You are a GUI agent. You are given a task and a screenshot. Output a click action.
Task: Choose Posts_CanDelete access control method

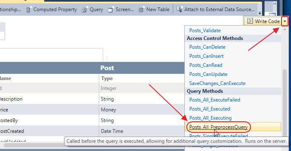(x=208, y=47)
